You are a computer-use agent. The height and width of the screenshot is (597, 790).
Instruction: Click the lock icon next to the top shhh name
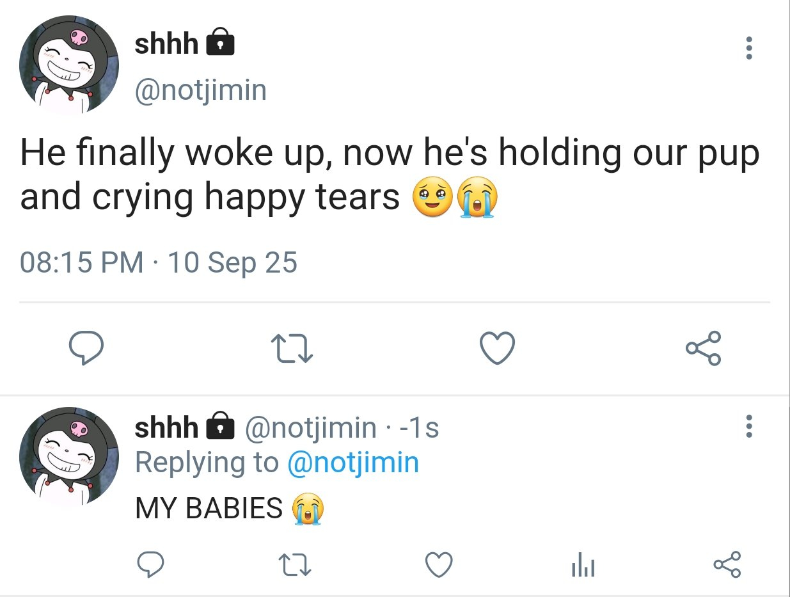pos(219,44)
